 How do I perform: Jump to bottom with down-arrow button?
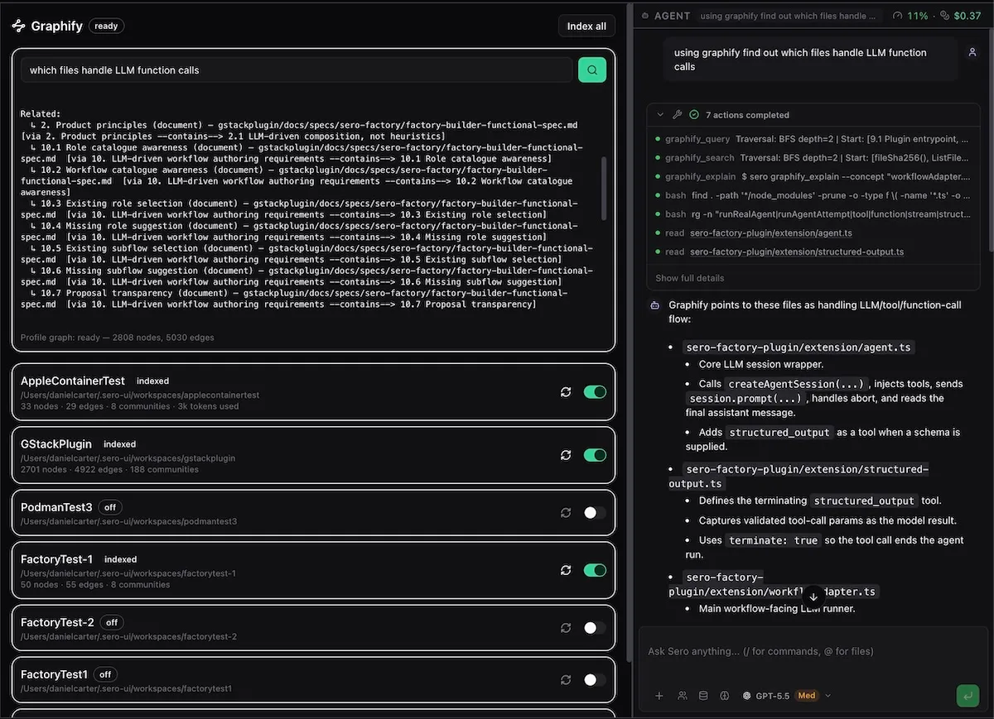[x=813, y=597]
